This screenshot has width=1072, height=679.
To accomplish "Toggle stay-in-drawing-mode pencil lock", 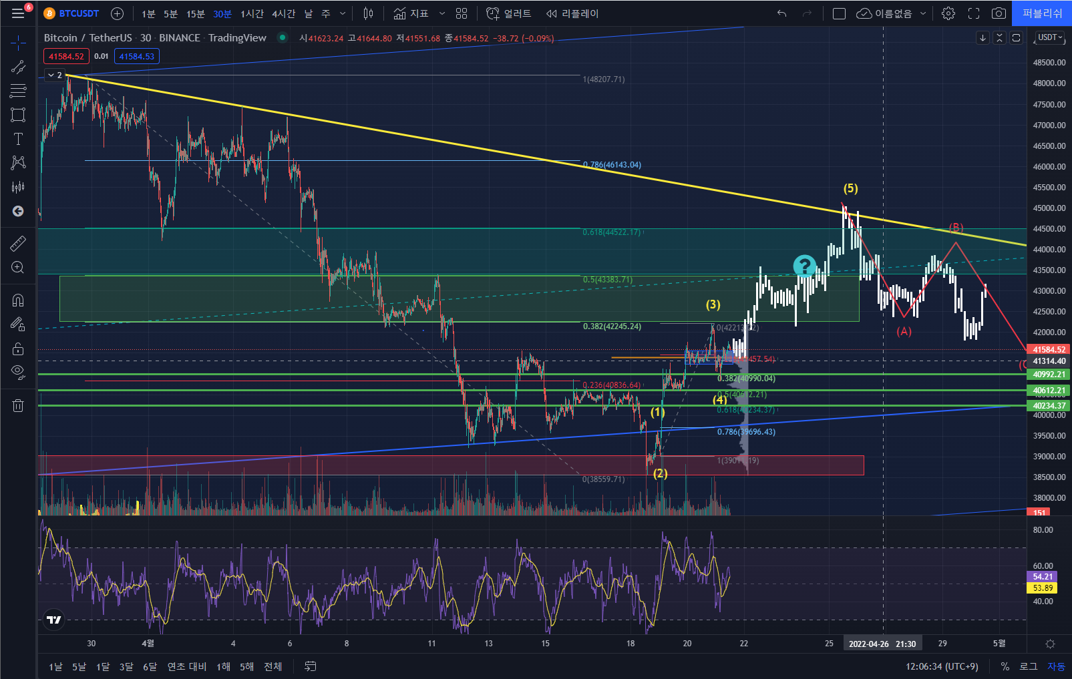I will click(x=18, y=324).
